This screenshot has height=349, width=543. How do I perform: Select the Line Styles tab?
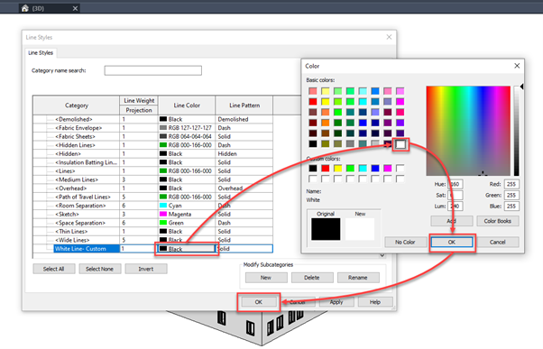(41, 53)
